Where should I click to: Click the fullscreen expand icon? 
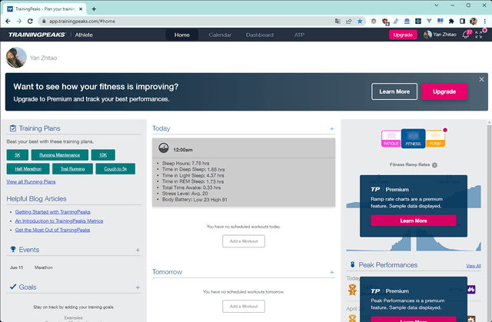pos(480,35)
